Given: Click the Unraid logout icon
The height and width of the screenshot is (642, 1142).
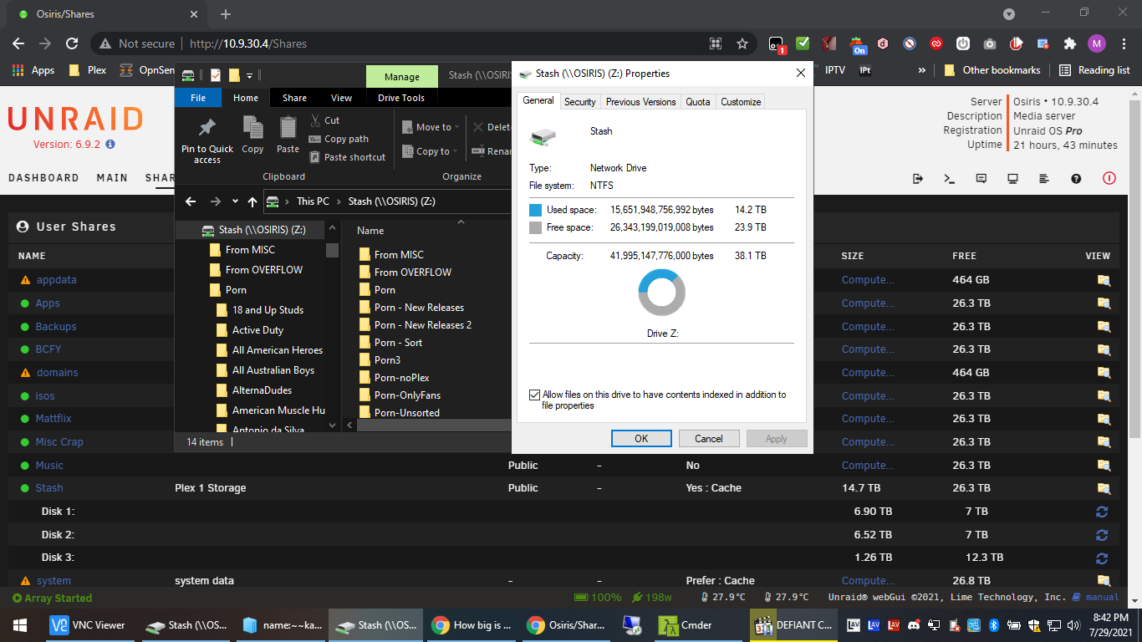Looking at the screenshot, I should pos(917,178).
